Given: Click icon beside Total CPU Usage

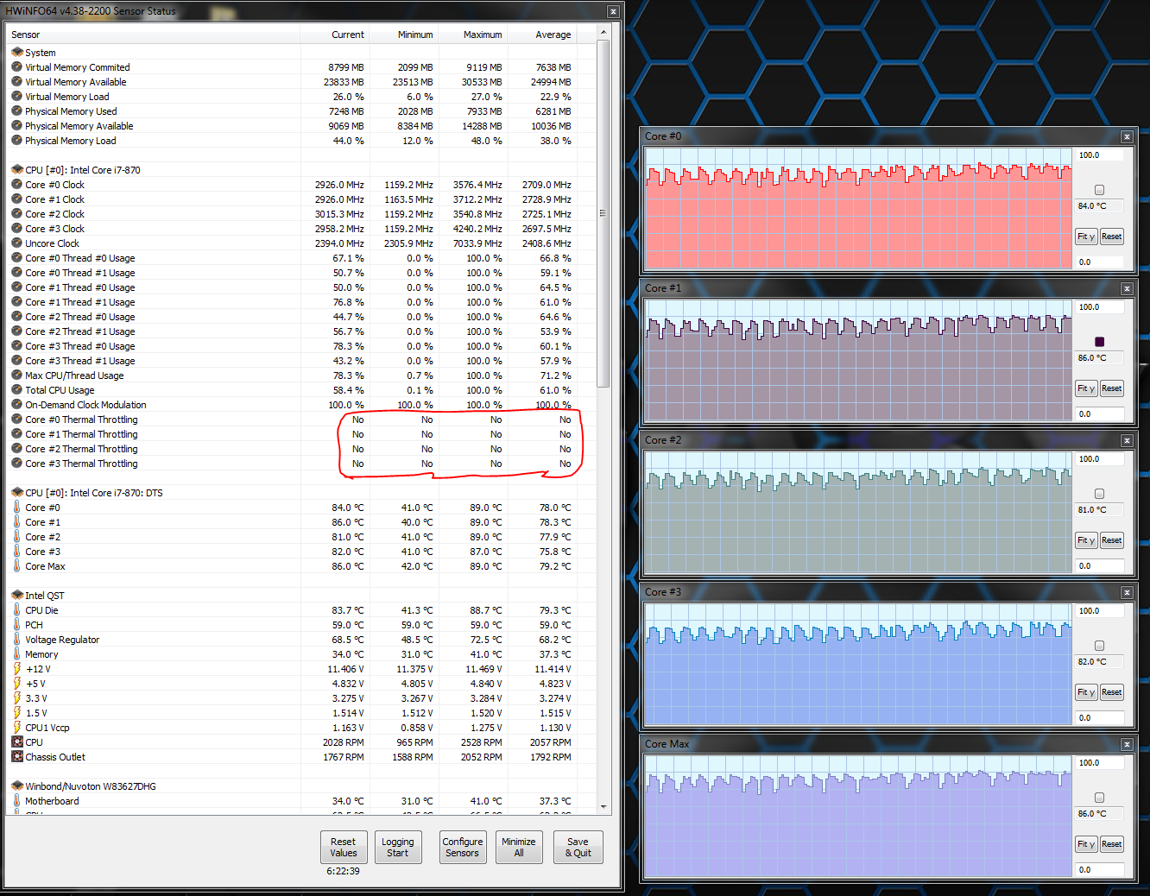Looking at the screenshot, I should point(16,390).
